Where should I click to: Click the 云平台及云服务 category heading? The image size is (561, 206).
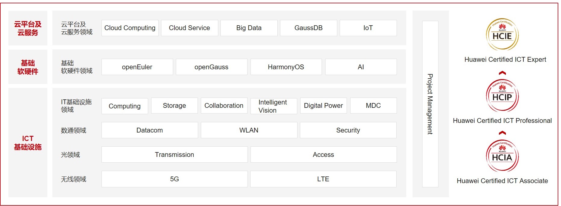click(x=28, y=28)
